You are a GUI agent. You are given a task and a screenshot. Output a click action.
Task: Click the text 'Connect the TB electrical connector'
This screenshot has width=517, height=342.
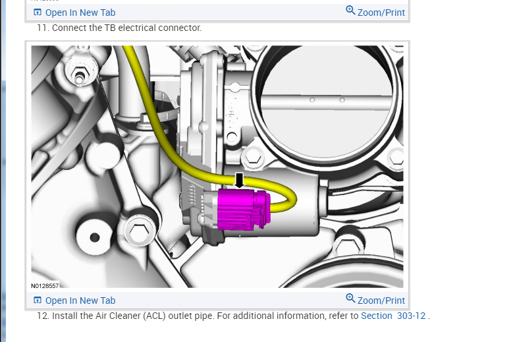click(126, 28)
